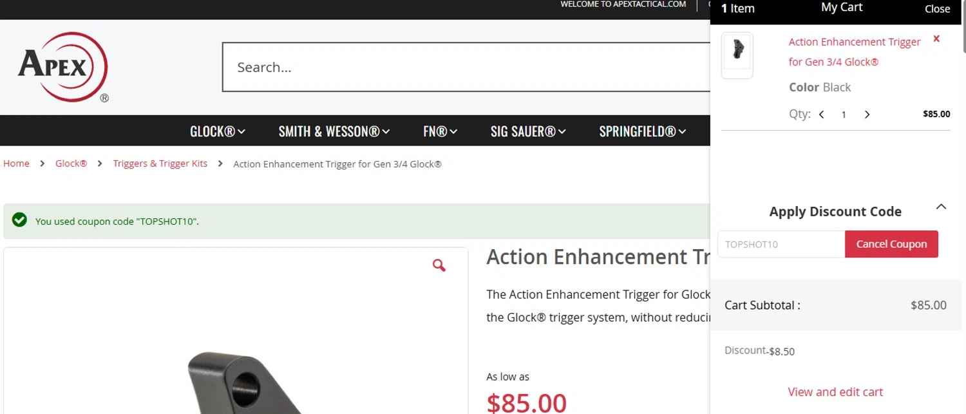Open the SMITH & WESSON® dropdown menu
This screenshot has width=966, height=414.
click(x=334, y=131)
